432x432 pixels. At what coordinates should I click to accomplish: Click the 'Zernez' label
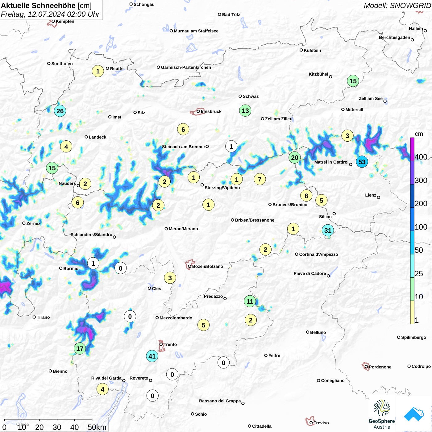pyautogui.click(x=33, y=223)
